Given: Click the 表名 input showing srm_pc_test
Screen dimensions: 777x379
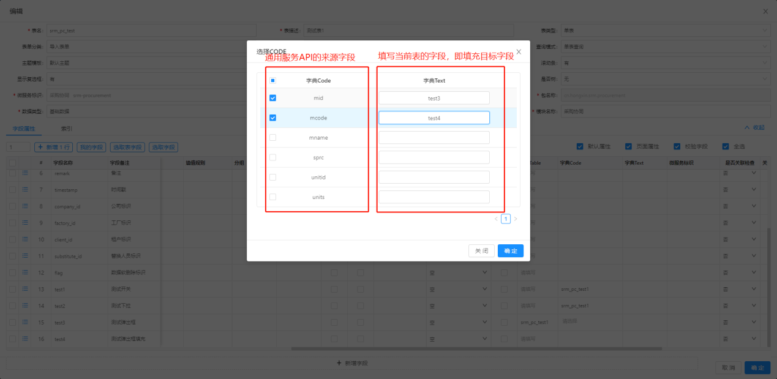Looking at the screenshot, I should tap(151, 30).
